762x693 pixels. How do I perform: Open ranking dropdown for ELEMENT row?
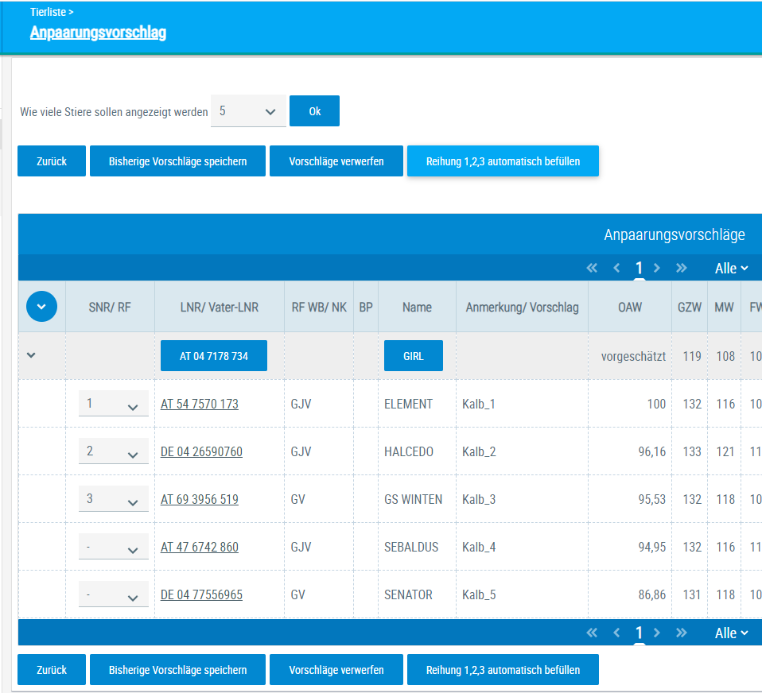point(113,405)
